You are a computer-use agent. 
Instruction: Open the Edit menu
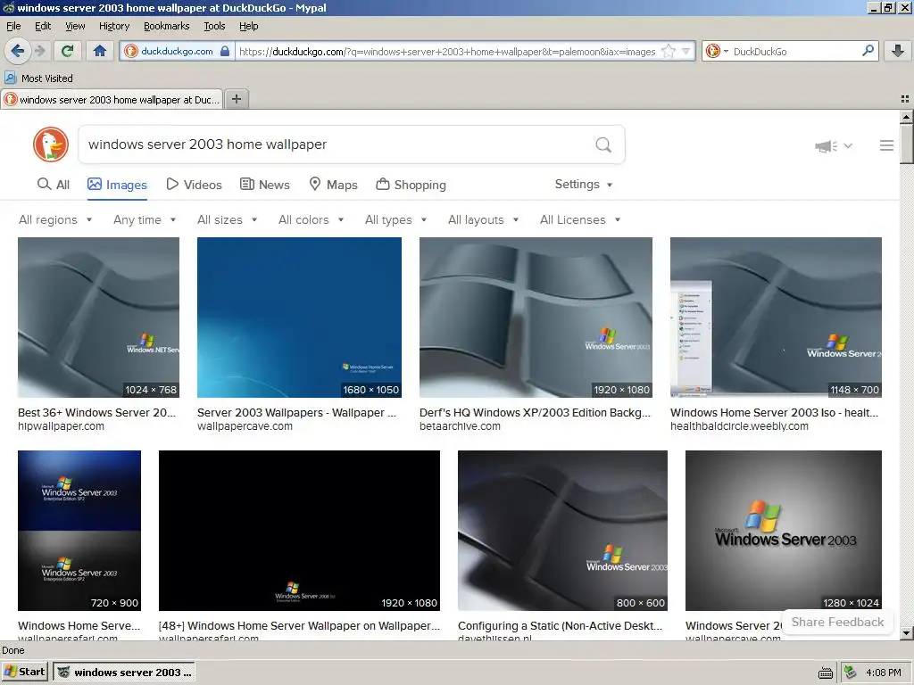(43, 26)
